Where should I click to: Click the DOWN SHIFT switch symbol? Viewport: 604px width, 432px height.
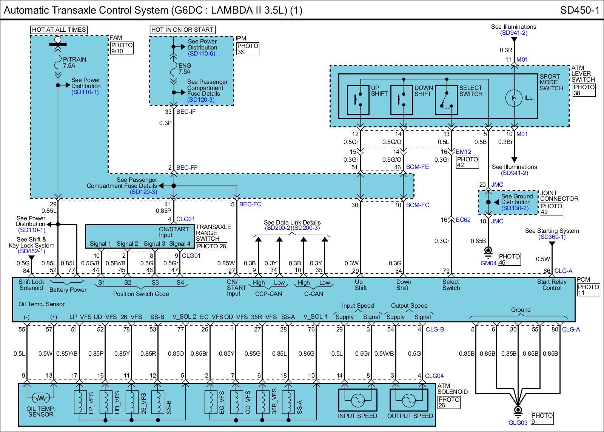click(402, 99)
